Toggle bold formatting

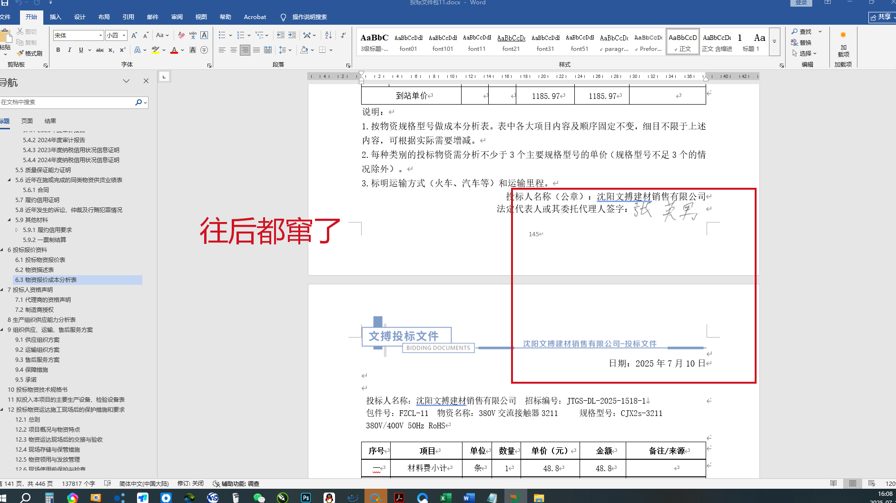58,50
